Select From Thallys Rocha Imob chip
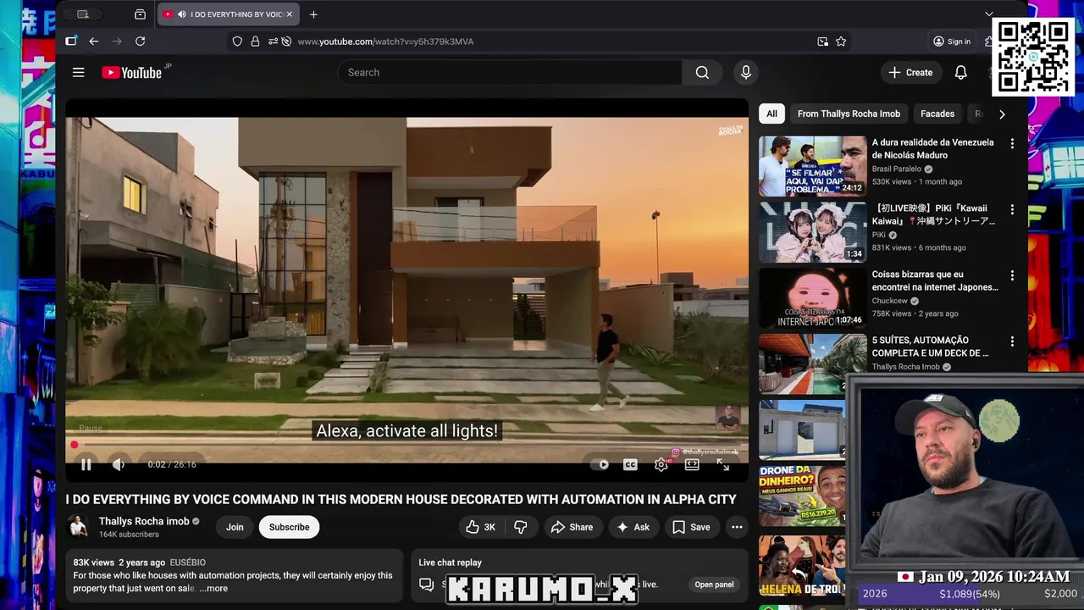This screenshot has width=1084, height=610. [x=849, y=114]
